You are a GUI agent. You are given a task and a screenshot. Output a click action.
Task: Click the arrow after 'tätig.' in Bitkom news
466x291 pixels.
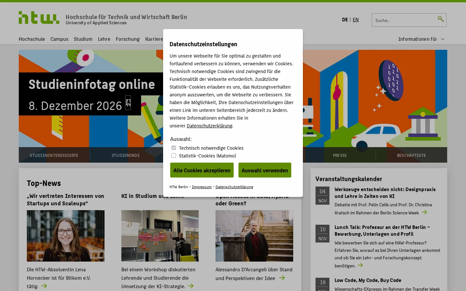pos(44,286)
